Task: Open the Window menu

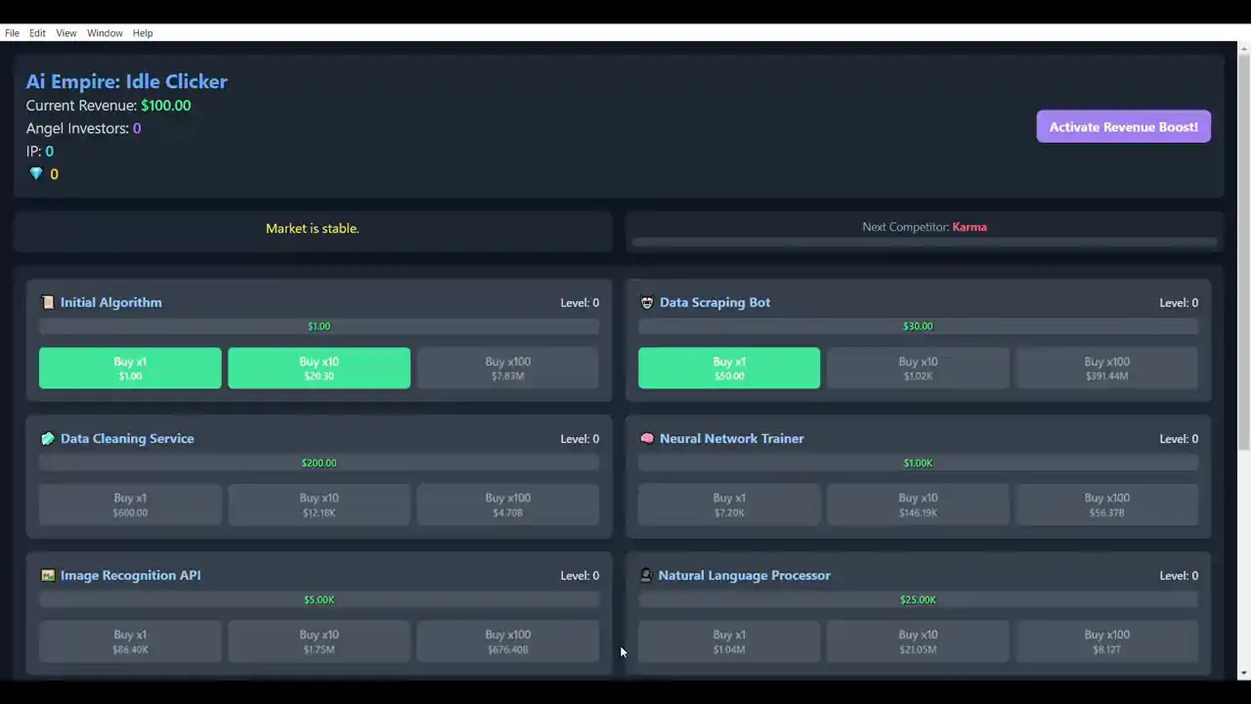Action: (105, 33)
